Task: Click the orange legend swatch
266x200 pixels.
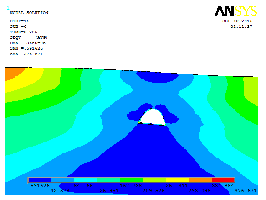Action: 200,180
